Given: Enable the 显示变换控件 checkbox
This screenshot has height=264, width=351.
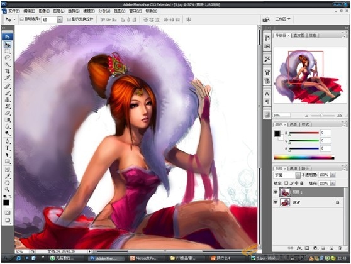Looking at the screenshot, I should click(x=69, y=19).
